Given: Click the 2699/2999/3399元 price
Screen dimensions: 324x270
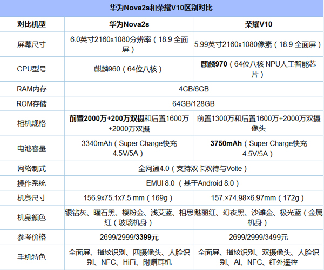Looking at the screenshot, I should [129, 237].
